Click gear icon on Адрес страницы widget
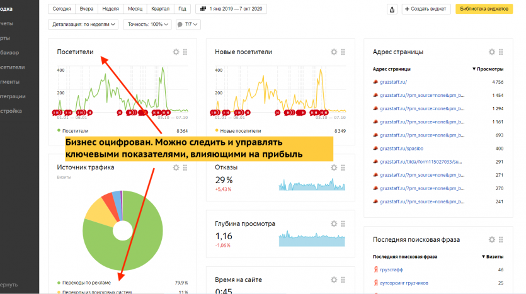 (492, 52)
